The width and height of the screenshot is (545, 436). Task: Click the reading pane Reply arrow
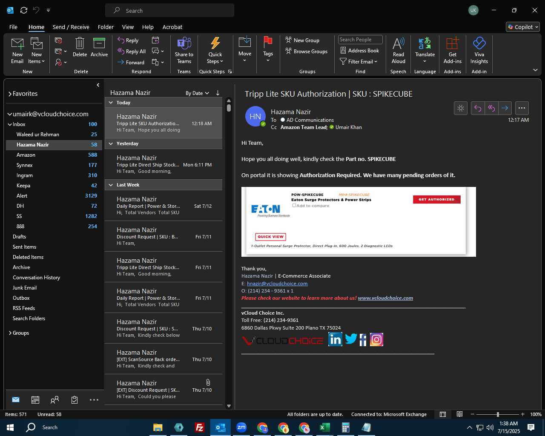pyautogui.click(x=478, y=108)
